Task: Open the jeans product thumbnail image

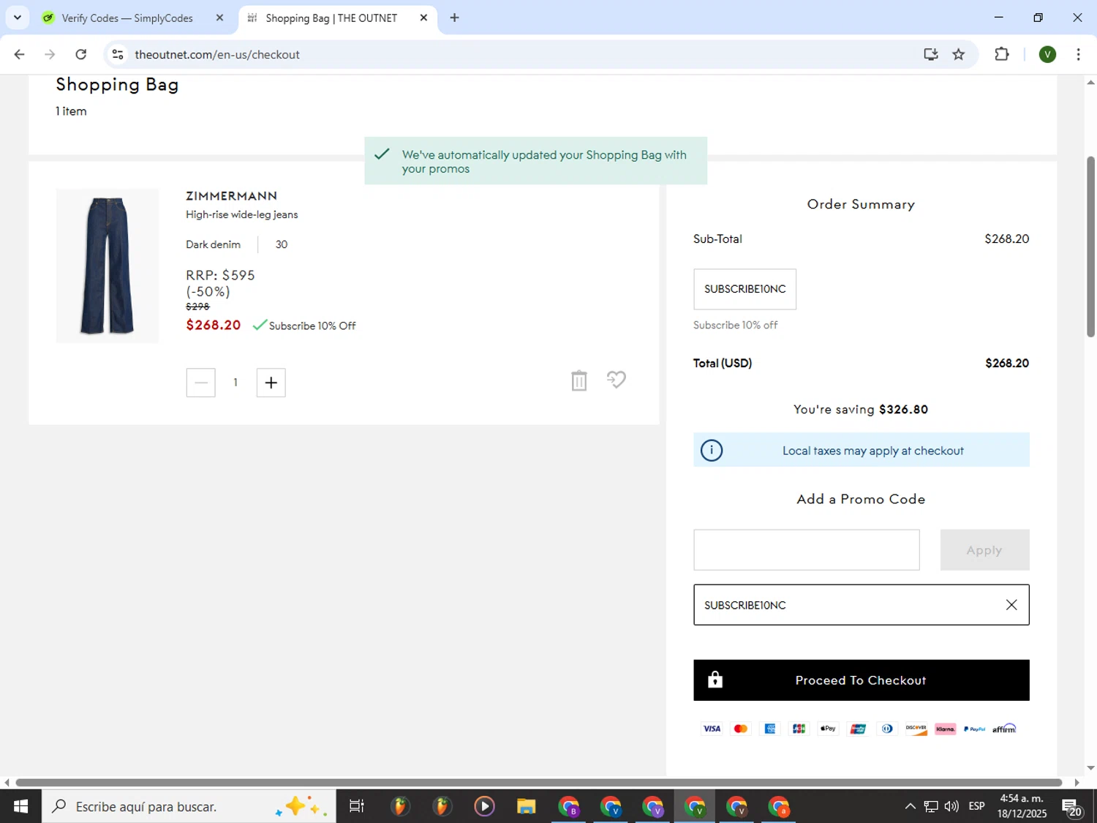Action: (108, 266)
